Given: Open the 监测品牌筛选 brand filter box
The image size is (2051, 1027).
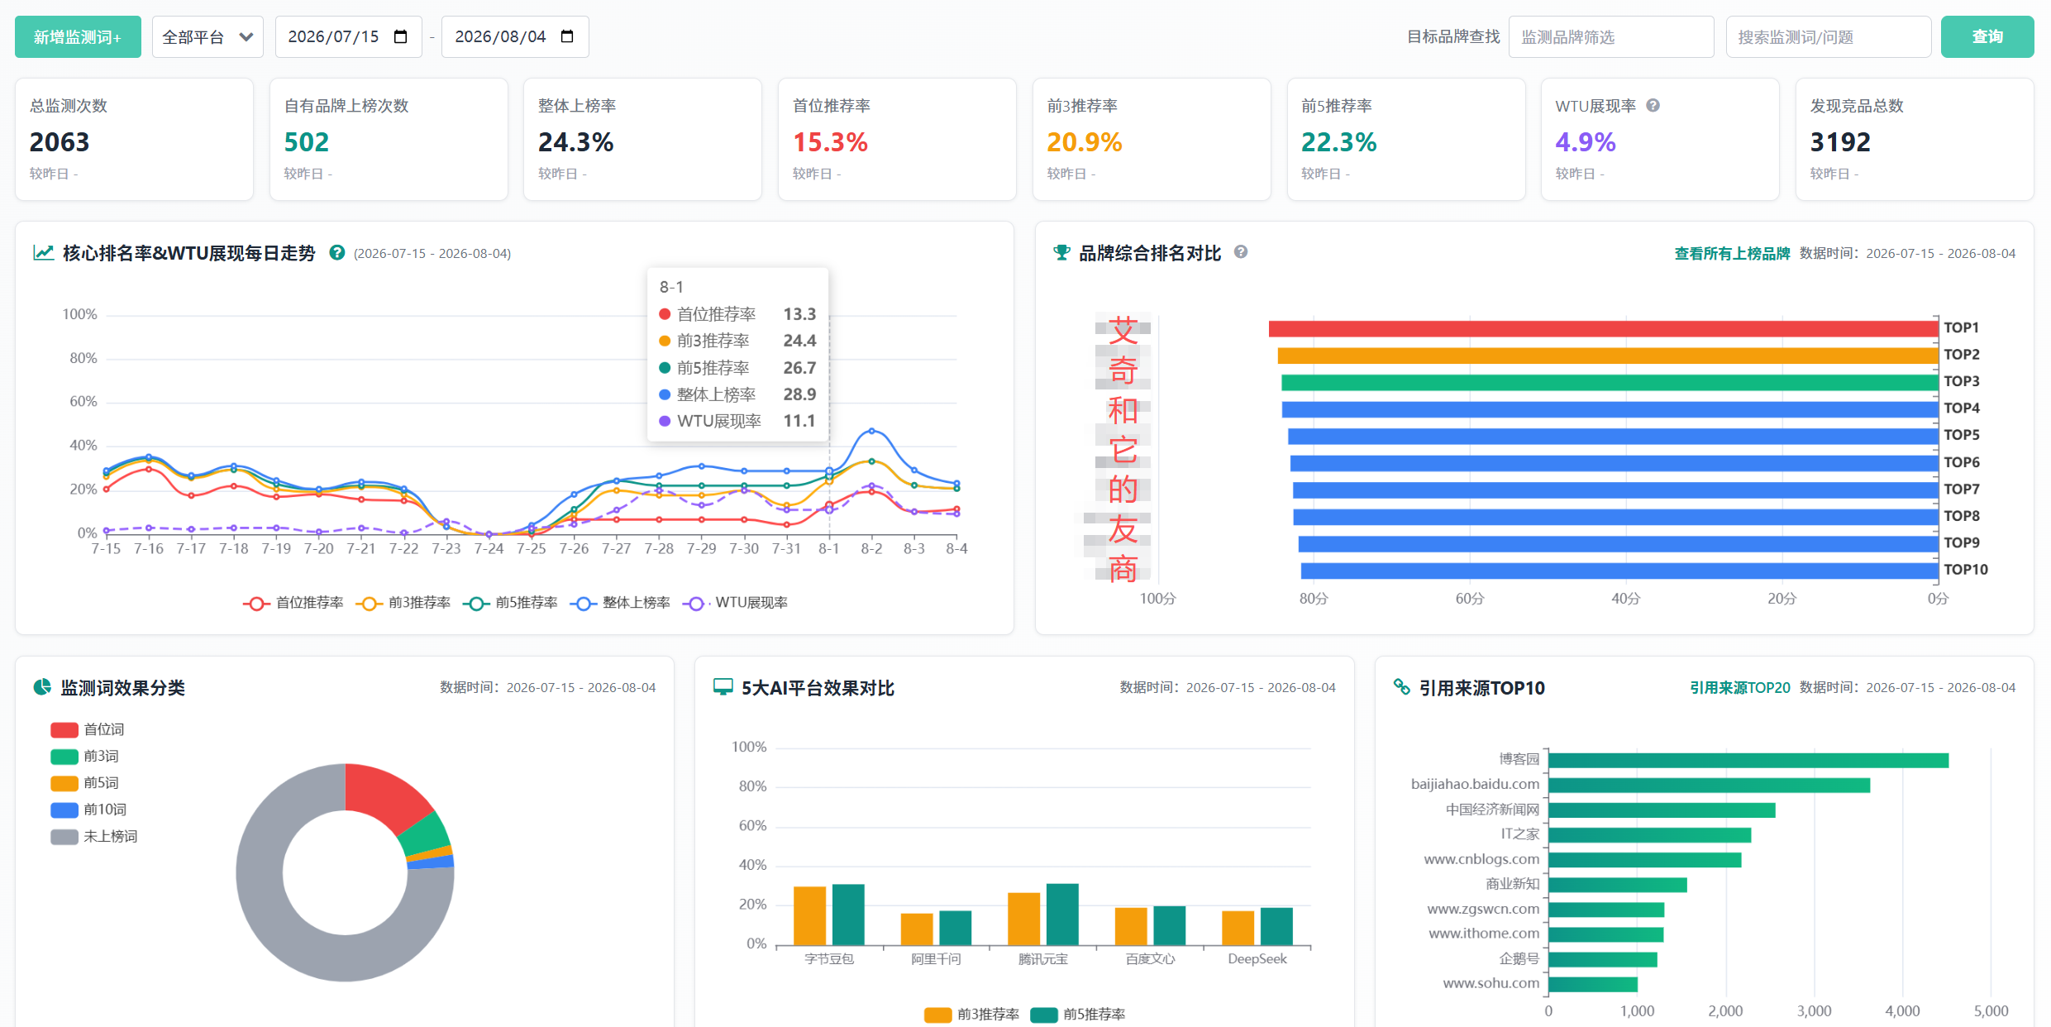Looking at the screenshot, I should tap(1610, 36).
